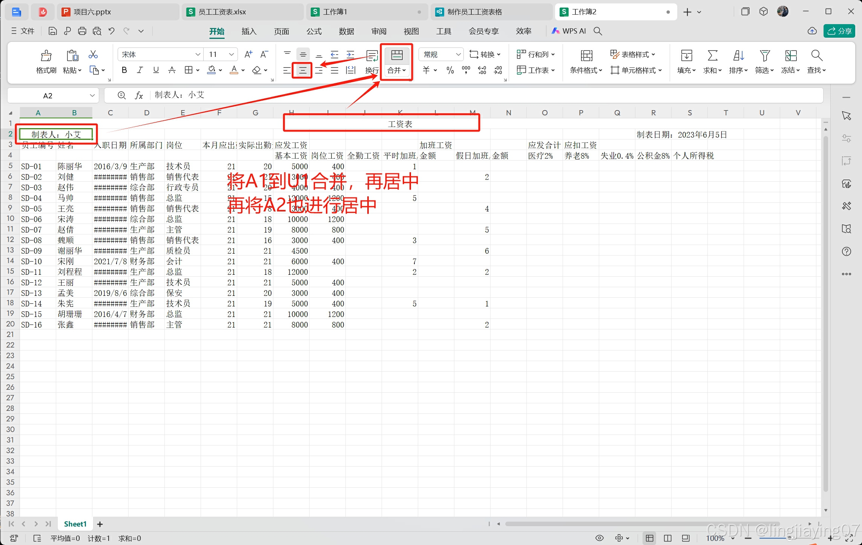Open the number format 常规 dropdown
Image resolution: width=862 pixels, height=545 pixels.
click(x=458, y=55)
